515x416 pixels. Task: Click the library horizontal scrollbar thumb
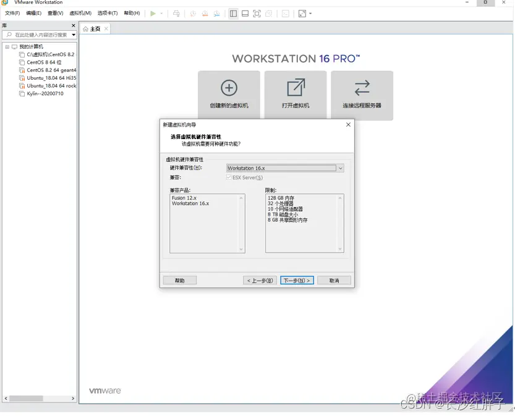click(x=26, y=398)
